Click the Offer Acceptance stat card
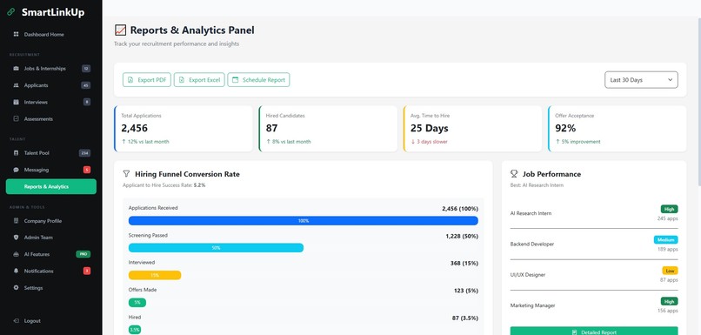The width and height of the screenshot is (701, 335). (617, 129)
